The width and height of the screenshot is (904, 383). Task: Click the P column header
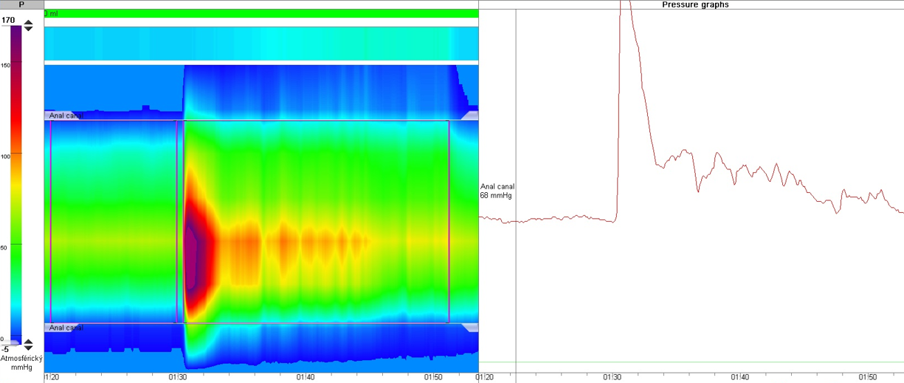[x=21, y=4]
